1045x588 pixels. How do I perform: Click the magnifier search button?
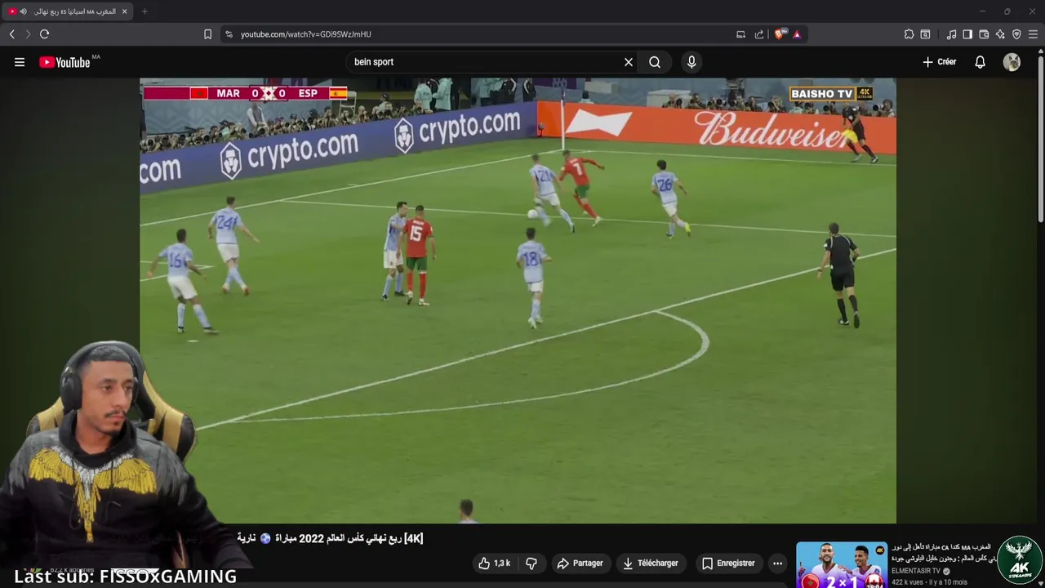[655, 62]
